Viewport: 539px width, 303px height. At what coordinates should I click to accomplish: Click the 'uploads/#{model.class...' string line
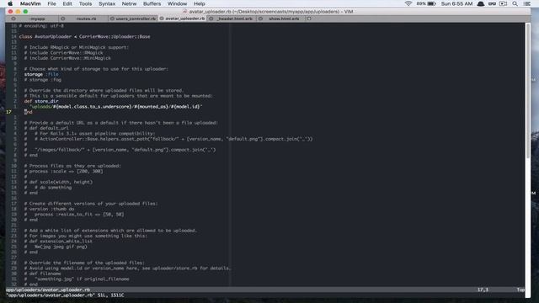116,107
